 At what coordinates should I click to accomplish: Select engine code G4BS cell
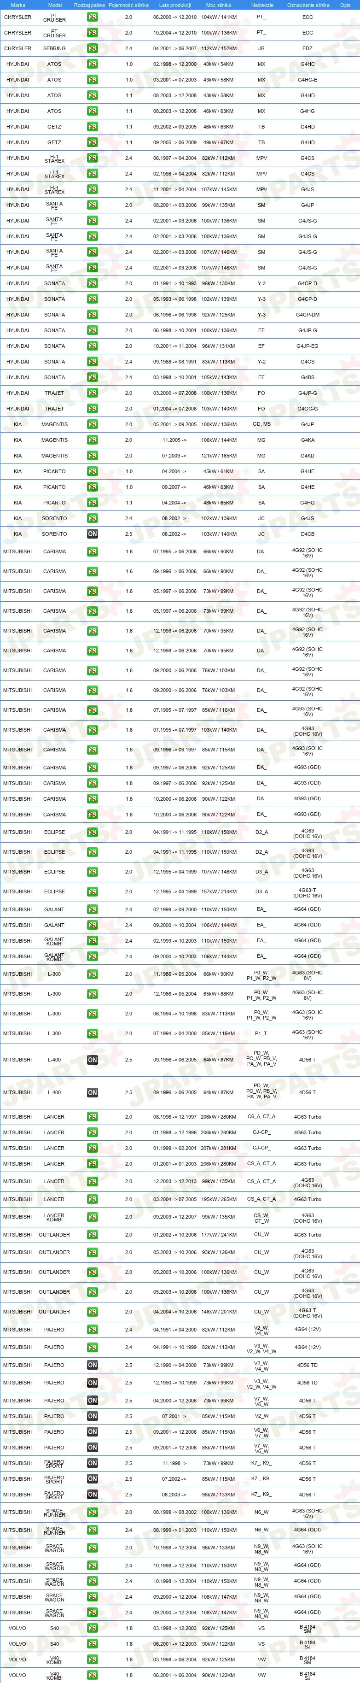coord(307,377)
